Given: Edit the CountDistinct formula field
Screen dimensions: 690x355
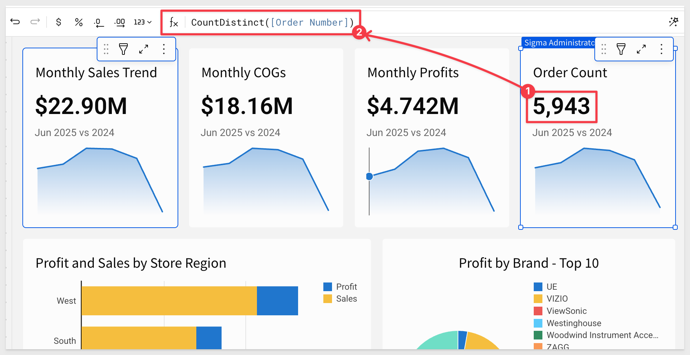Looking at the screenshot, I should pos(272,22).
